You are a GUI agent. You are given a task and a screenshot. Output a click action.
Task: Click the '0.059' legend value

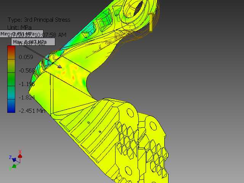tap(26, 57)
